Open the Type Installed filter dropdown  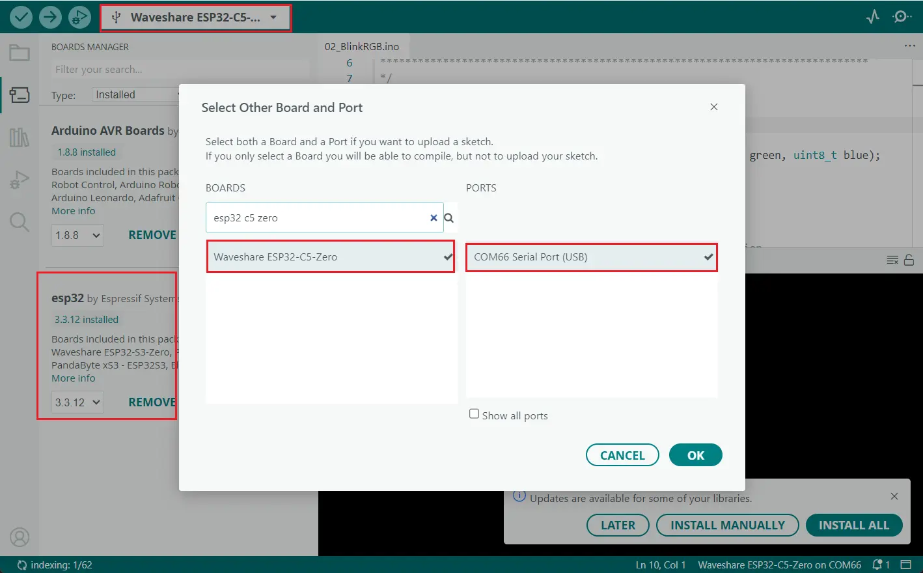tap(137, 95)
